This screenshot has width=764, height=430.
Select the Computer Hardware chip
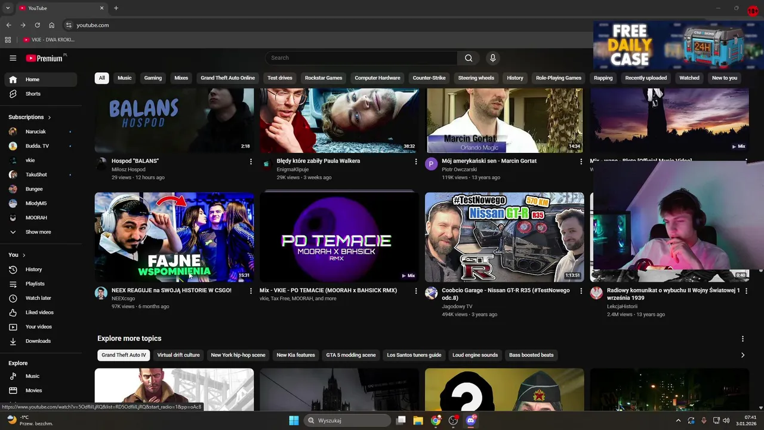coord(377,78)
